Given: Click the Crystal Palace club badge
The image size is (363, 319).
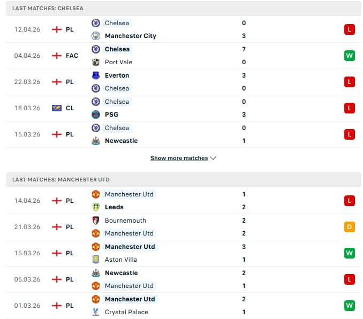Looking at the screenshot, I should pyautogui.click(x=96, y=312).
